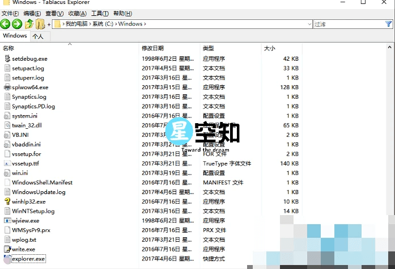Open the 帮助(H) menu

pos(122,14)
